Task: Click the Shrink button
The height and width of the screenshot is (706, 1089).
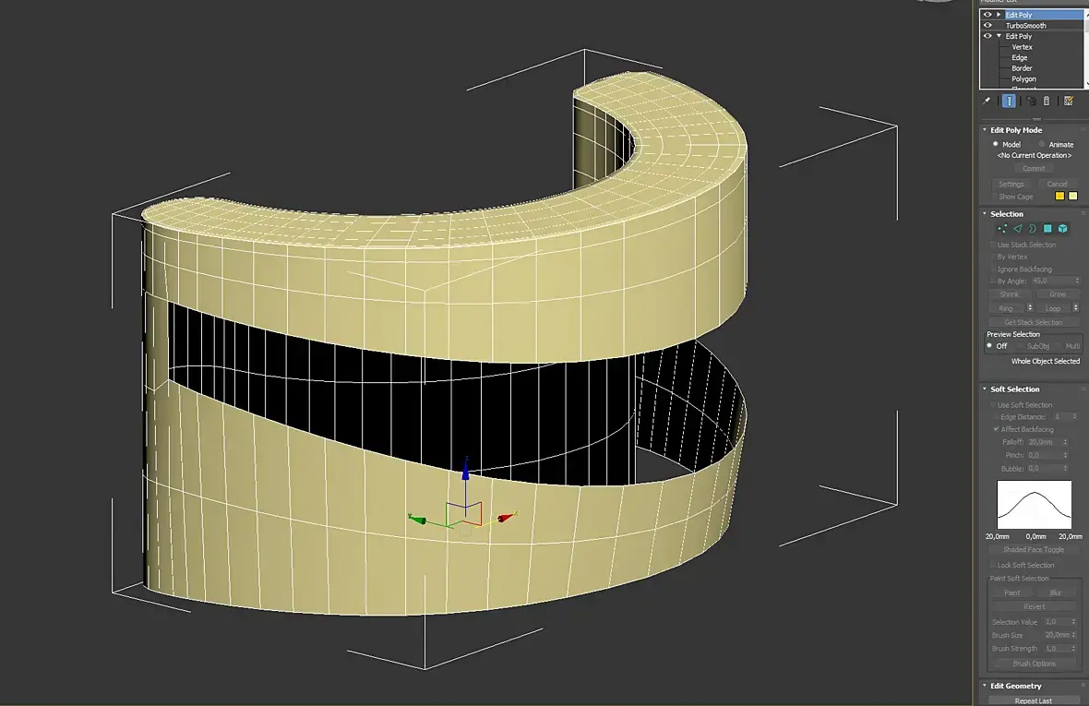Action: point(1009,294)
